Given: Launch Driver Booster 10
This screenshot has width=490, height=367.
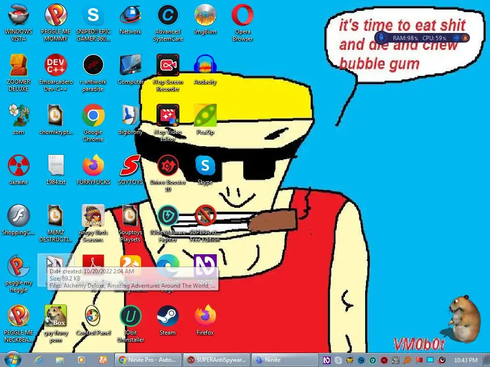Looking at the screenshot, I should pyautogui.click(x=168, y=173).
